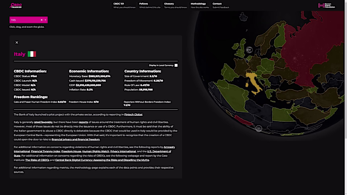347x195 pixels.
Task: Click the Reporters Without Borders Freedom Index ranking
Action: [147, 103]
